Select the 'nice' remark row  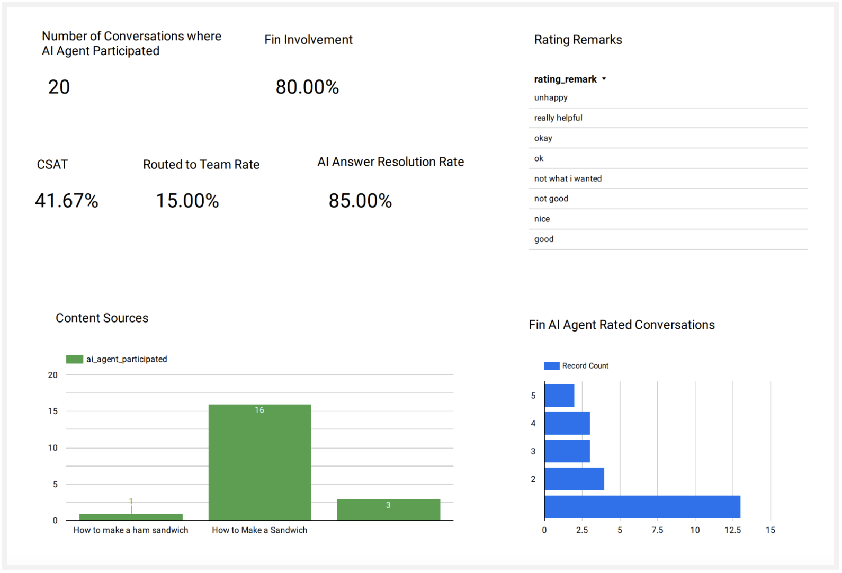(x=668, y=219)
